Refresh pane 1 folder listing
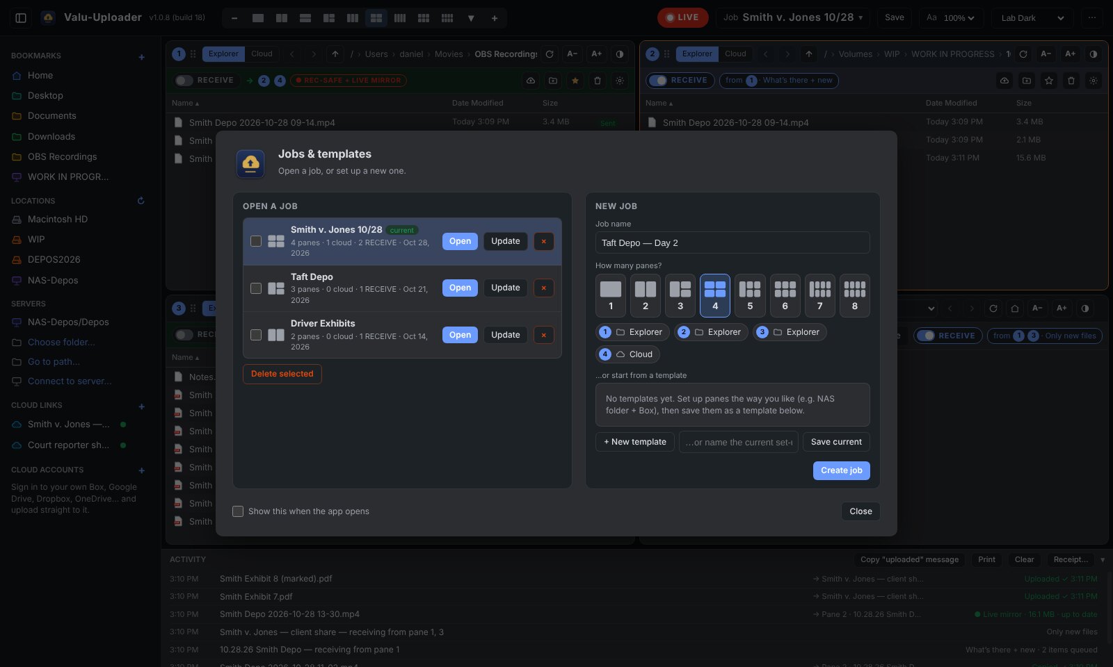Image resolution: width=1113 pixels, height=667 pixels. (550, 54)
